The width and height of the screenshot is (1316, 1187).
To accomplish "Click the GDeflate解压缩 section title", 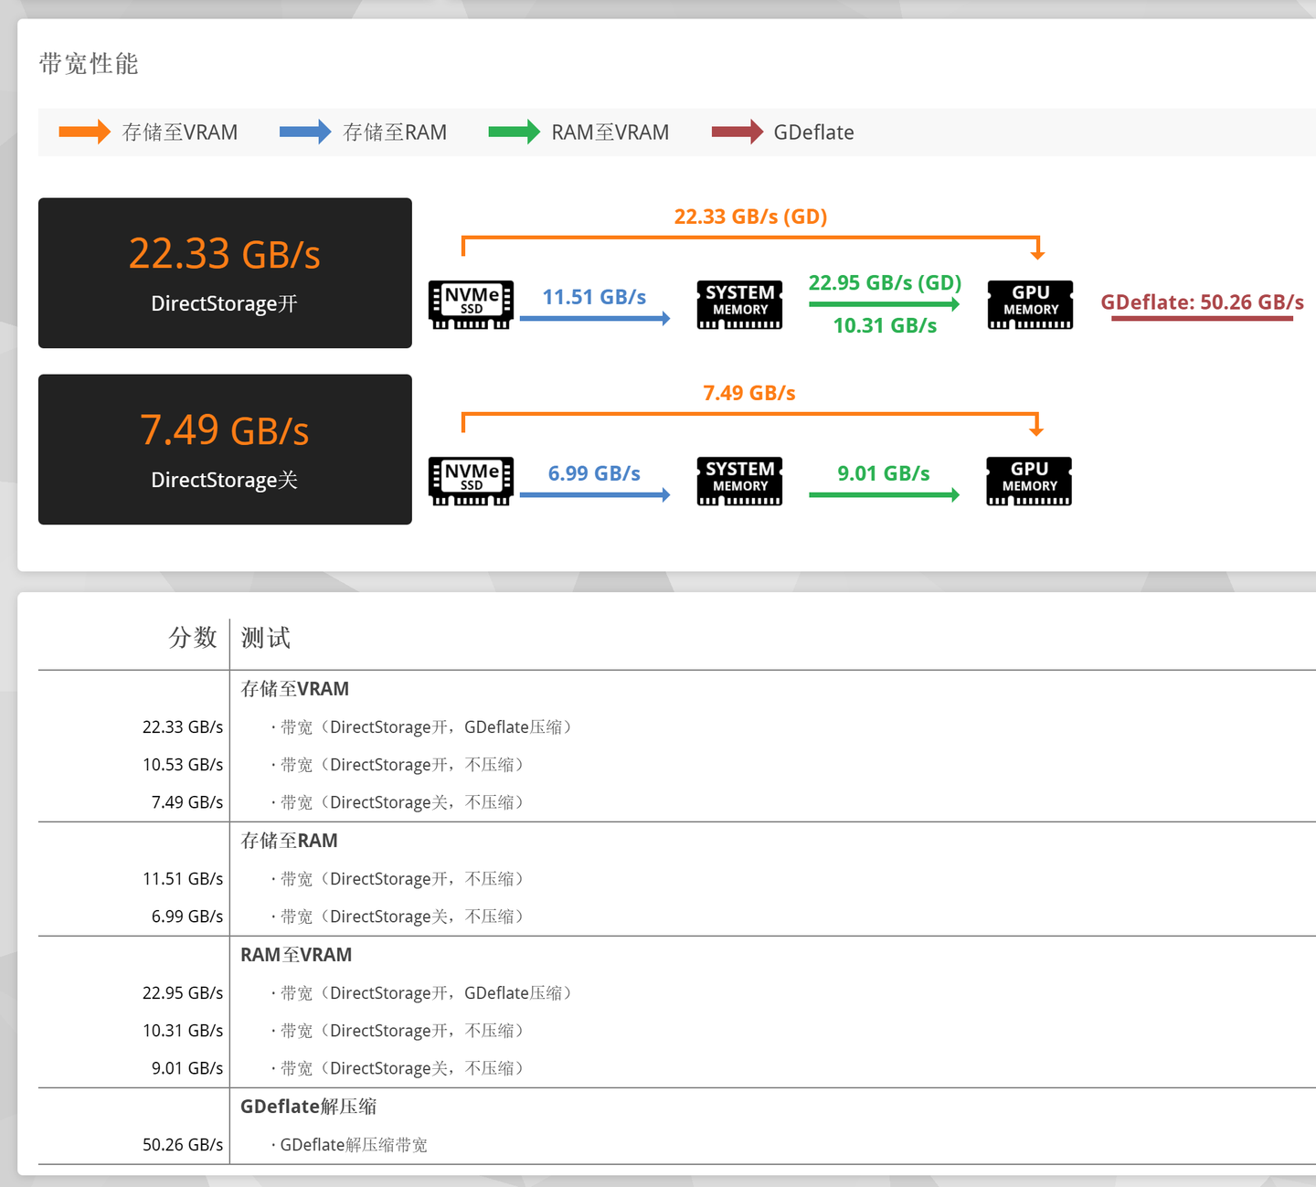I will (309, 1107).
